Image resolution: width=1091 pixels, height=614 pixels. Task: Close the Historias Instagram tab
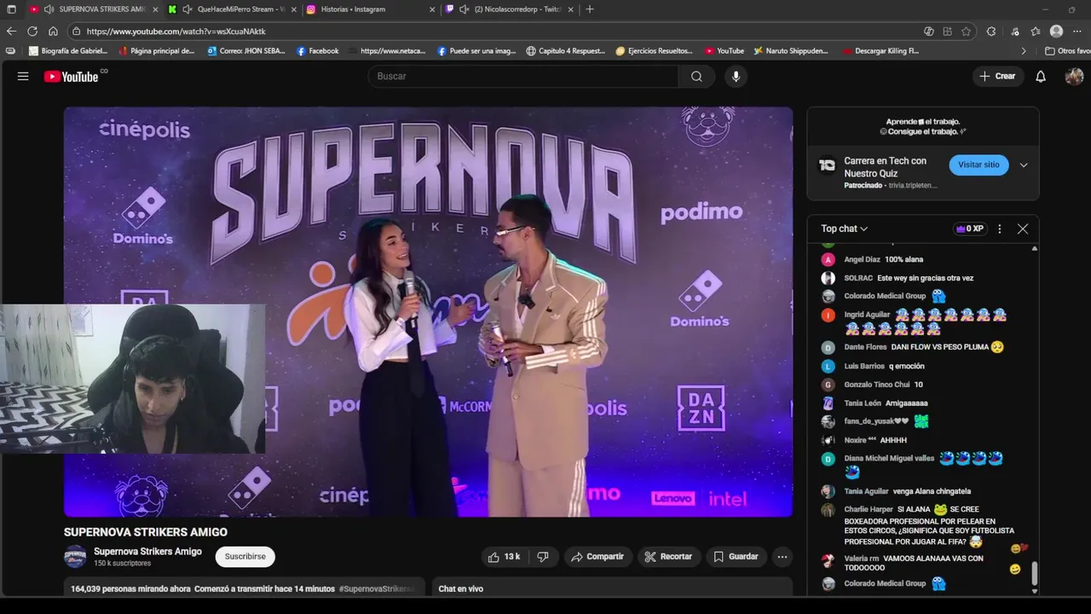[x=432, y=9]
